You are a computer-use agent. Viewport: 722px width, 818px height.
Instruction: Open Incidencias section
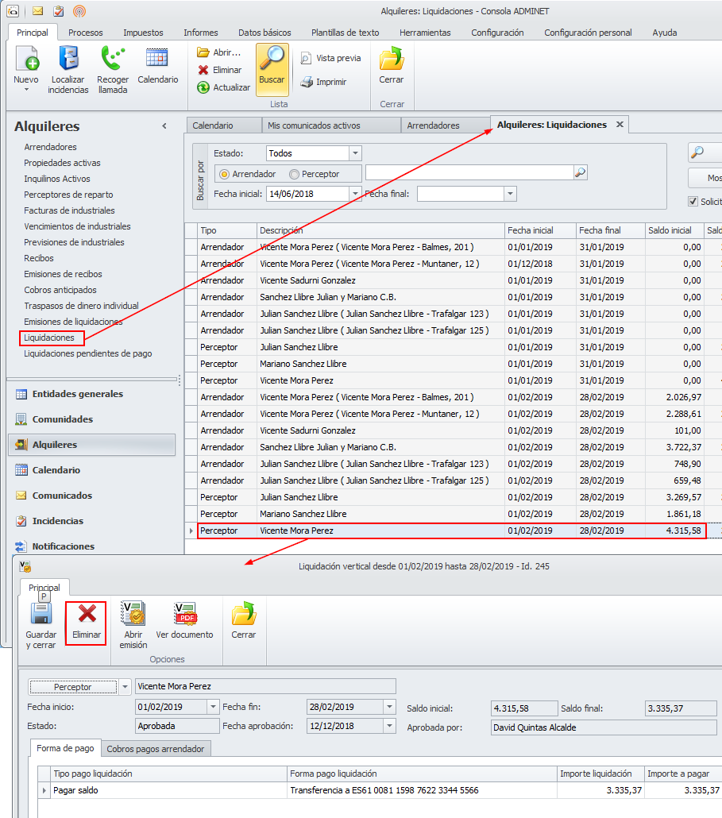click(57, 521)
